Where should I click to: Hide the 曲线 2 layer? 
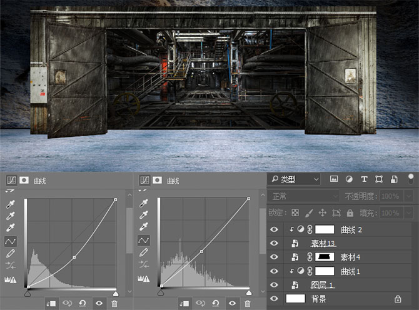pyautogui.click(x=274, y=229)
